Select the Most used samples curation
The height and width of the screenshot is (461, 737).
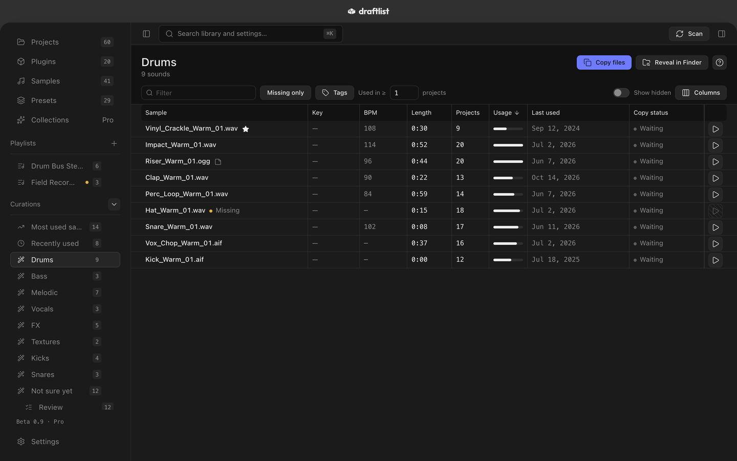pyautogui.click(x=65, y=227)
